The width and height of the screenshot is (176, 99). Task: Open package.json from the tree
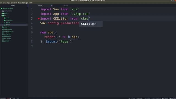pyautogui.click(x=8, y=34)
